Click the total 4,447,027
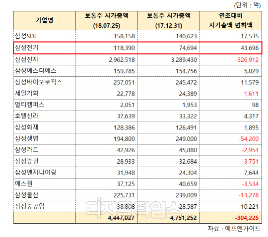Screen dimensions: 268x237 pos(121,218)
